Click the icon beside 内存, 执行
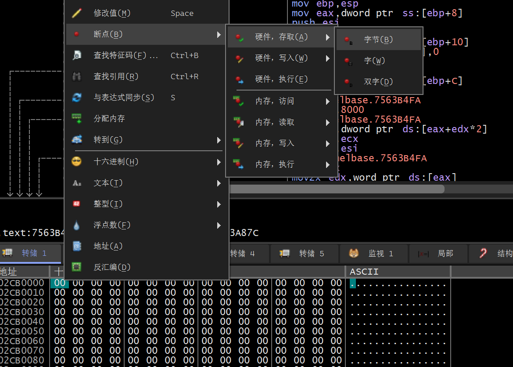This screenshot has height=367, width=513. [238, 164]
